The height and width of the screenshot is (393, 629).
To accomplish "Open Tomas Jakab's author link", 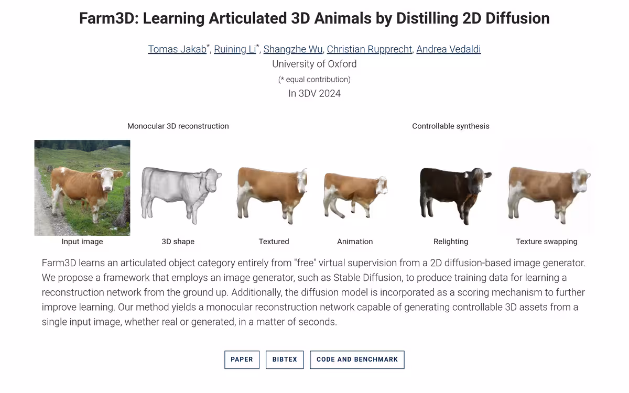I will 177,49.
